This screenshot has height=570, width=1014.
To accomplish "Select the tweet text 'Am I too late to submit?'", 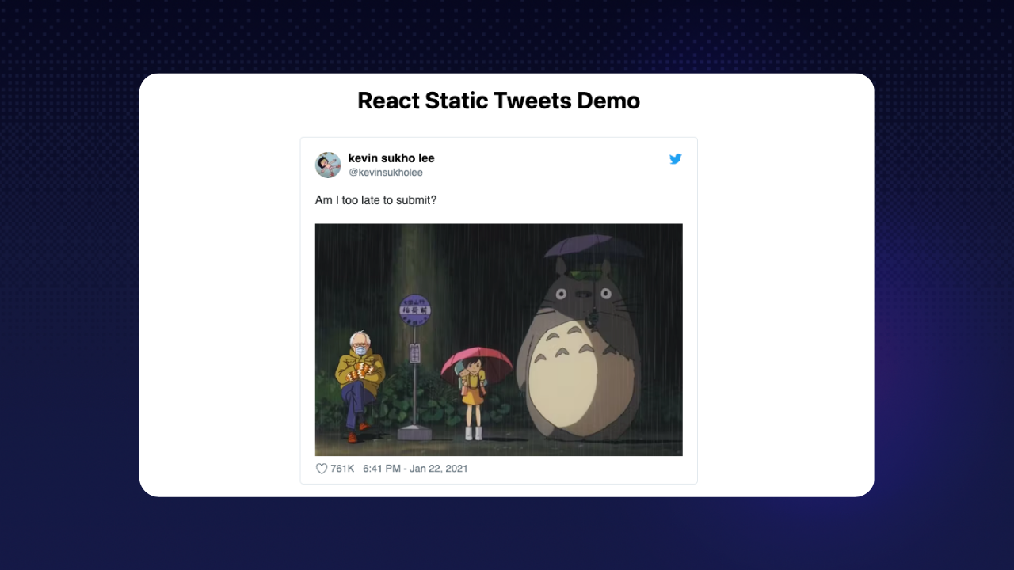I will point(375,200).
